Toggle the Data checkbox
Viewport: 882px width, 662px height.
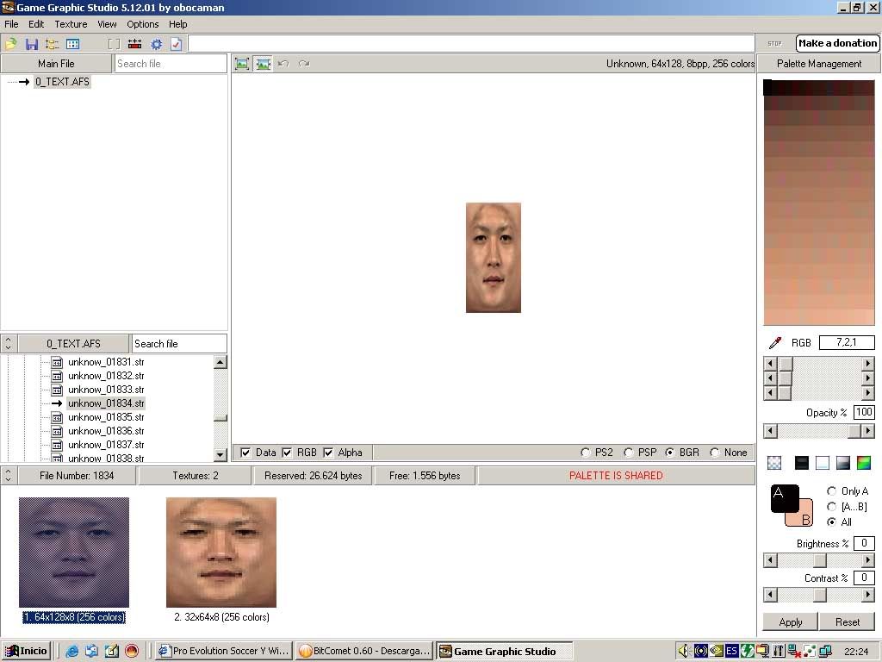click(x=245, y=453)
